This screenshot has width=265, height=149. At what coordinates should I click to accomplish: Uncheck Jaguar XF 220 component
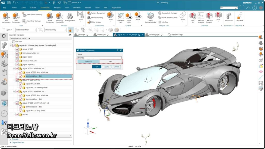click(17, 49)
